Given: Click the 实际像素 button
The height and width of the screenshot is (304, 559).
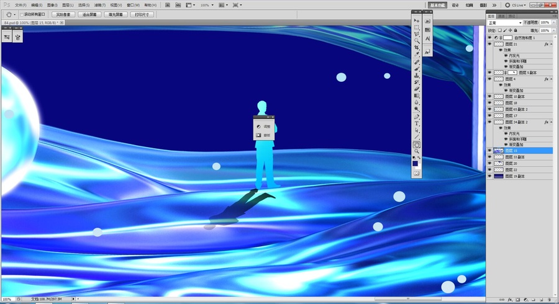Looking at the screenshot, I should [63, 15].
